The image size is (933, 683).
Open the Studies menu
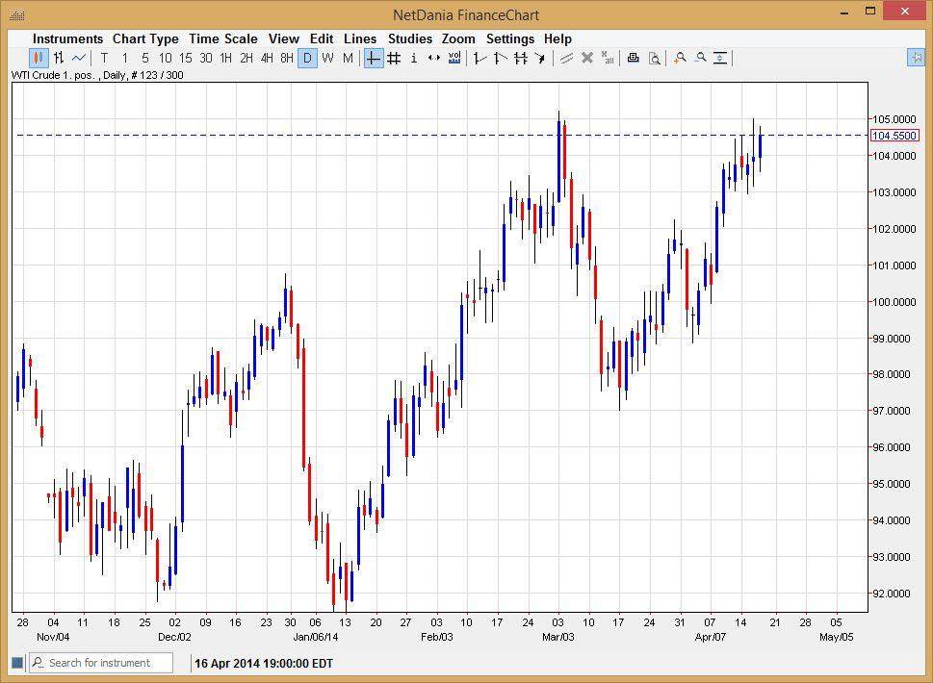(x=409, y=38)
